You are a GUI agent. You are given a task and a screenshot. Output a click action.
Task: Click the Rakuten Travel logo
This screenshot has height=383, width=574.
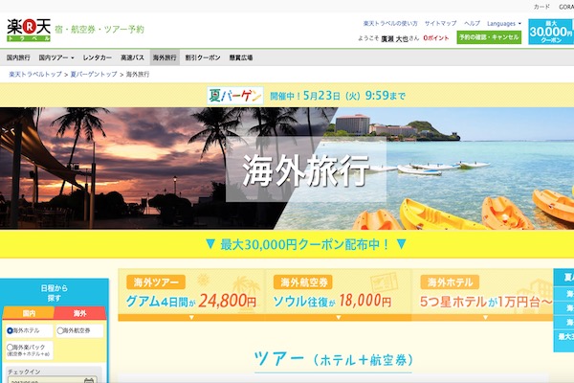coord(29,30)
